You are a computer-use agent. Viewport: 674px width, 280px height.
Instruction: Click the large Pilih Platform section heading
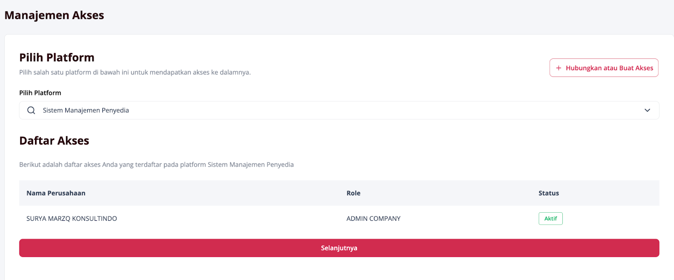pos(57,57)
